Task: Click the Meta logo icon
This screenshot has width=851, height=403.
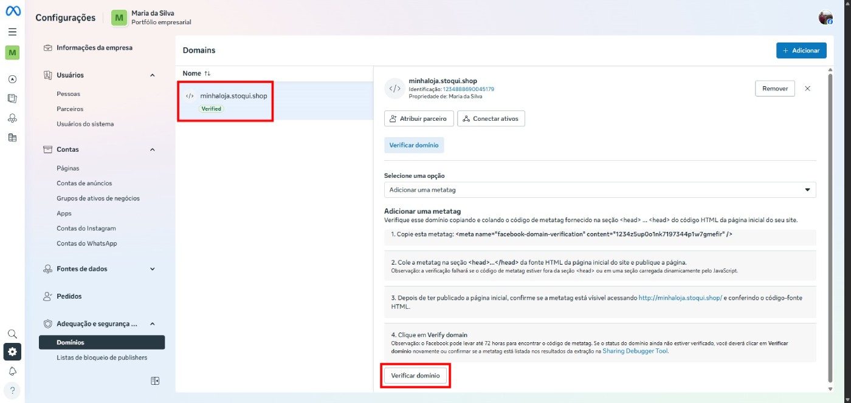Action: [x=13, y=12]
